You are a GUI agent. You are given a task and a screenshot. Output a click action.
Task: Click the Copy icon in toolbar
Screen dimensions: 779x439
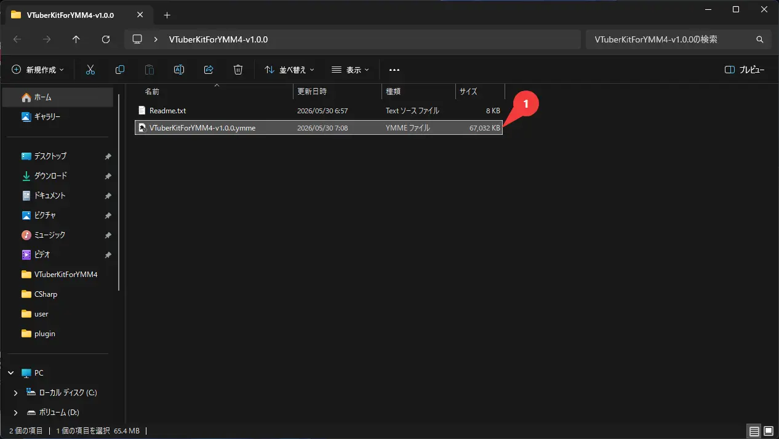[120, 70]
